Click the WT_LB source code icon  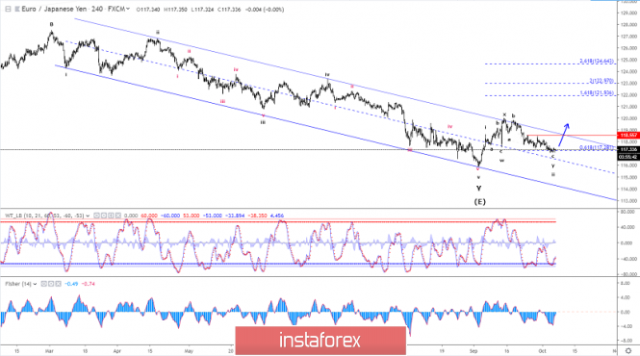pos(111,216)
